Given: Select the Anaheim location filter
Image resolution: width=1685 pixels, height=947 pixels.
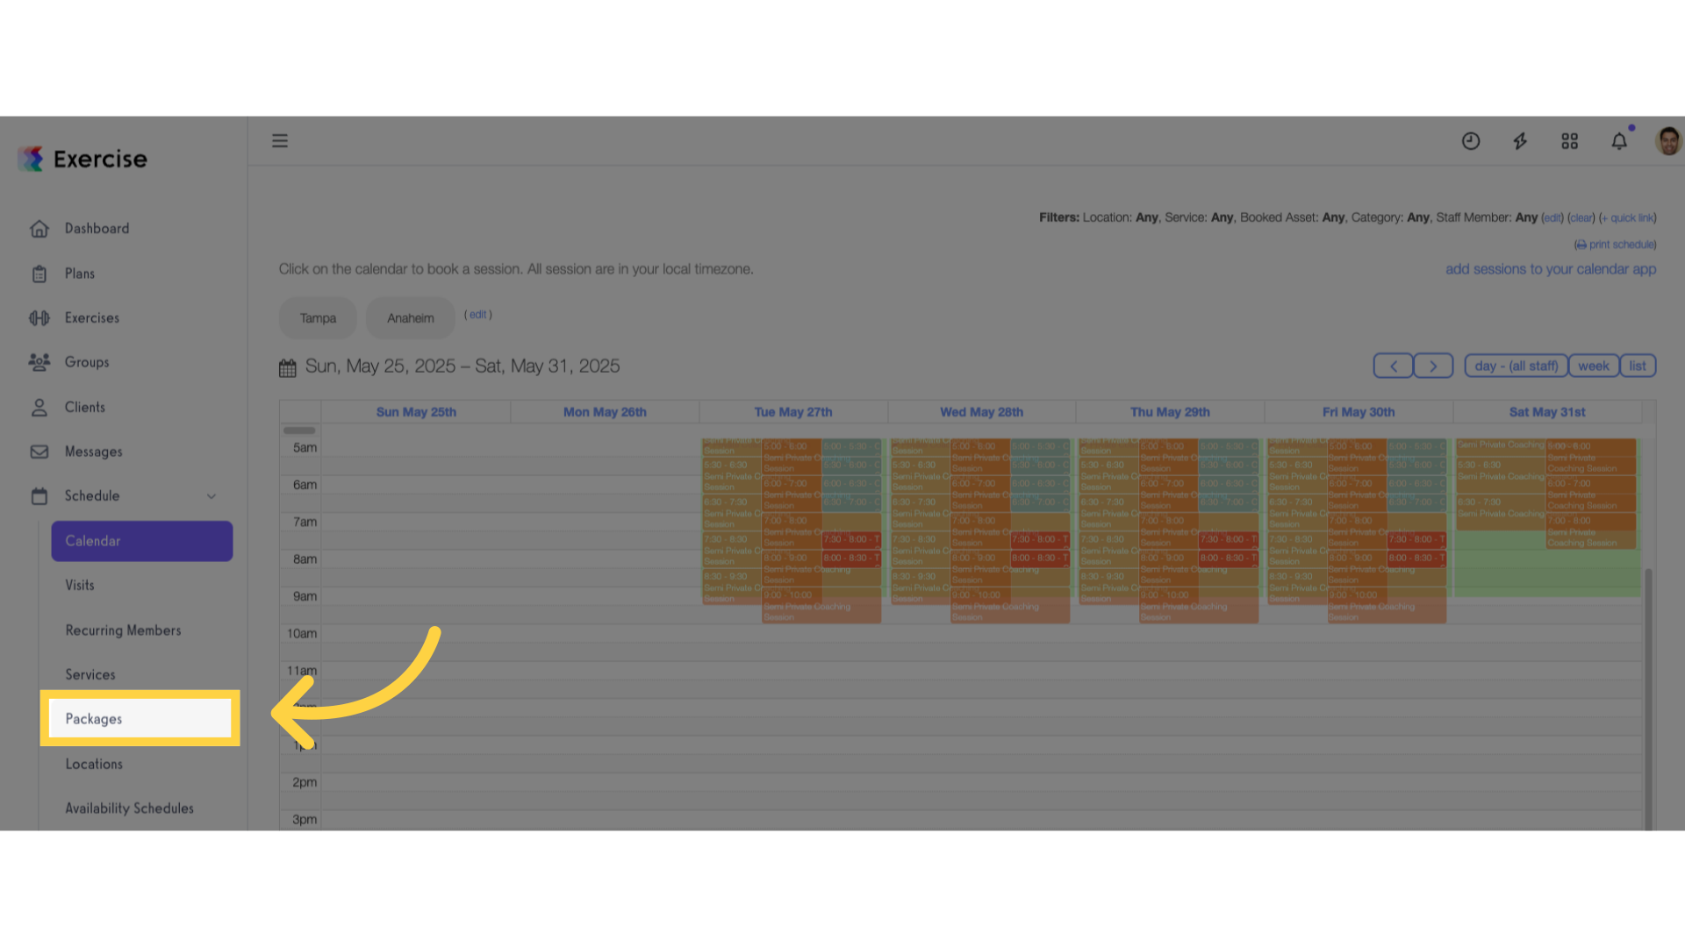Looking at the screenshot, I should coord(411,318).
